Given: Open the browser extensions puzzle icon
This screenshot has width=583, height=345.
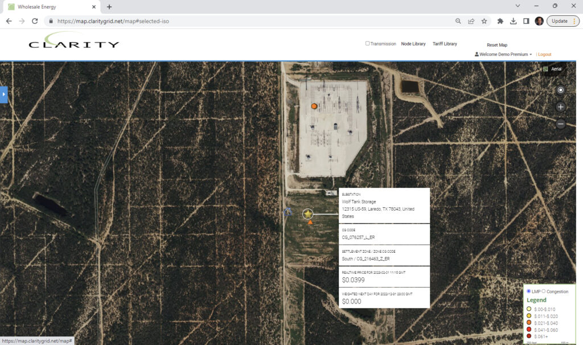Looking at the screenshot, I should click(500, 21).
